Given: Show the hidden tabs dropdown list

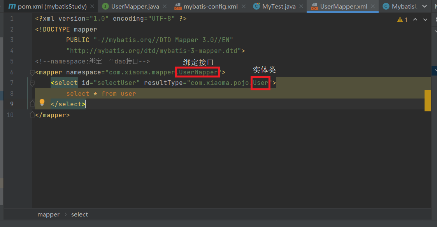Looking at the screenshot, I should (425, 6).
